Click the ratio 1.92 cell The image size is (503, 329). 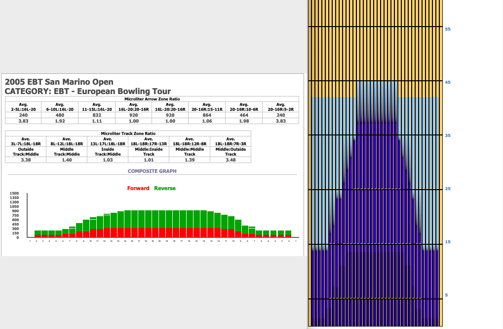pyautogui.click(x=60, y=121)
